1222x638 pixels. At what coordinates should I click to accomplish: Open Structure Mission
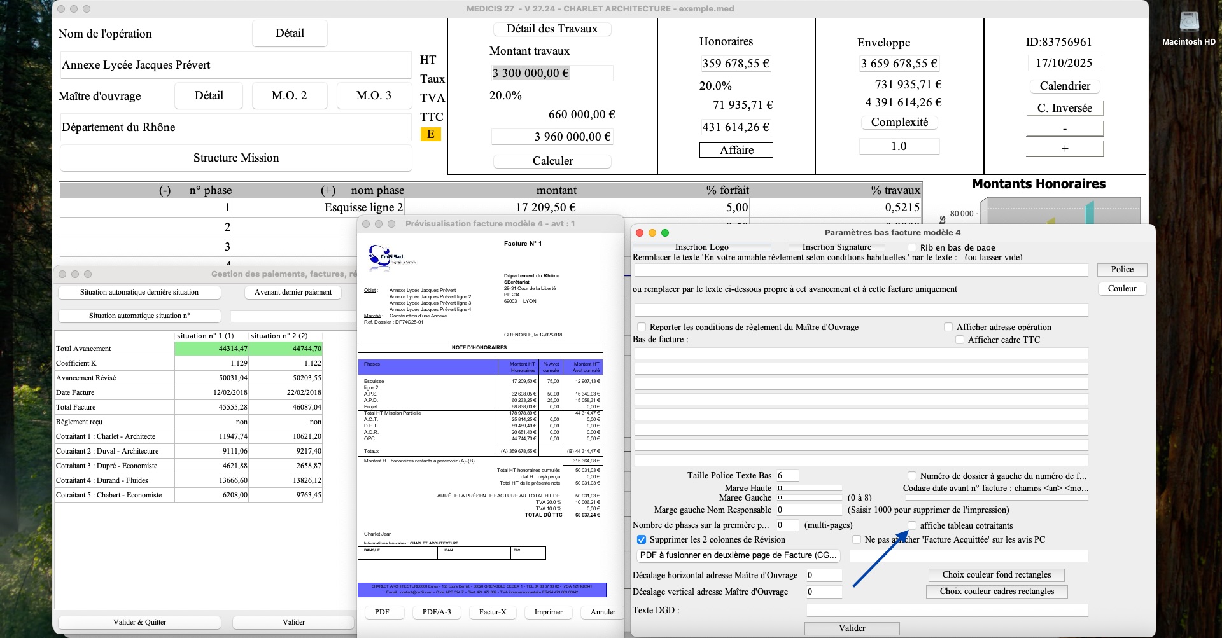pos(236,158)
